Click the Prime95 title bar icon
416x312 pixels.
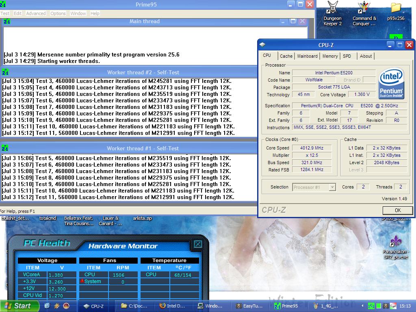tap(3, 4)
